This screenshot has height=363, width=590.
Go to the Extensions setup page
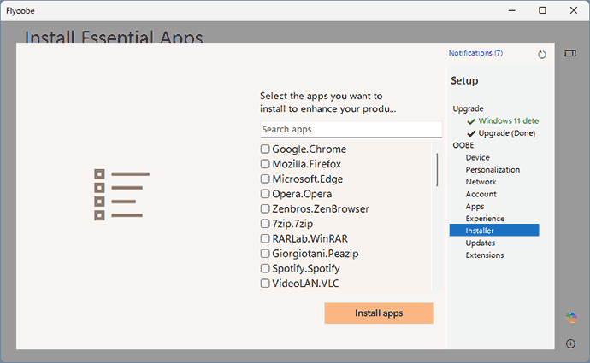[485, 255]
